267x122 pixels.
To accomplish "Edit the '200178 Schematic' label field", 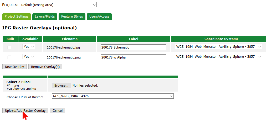I will click(x=133, y=47).
